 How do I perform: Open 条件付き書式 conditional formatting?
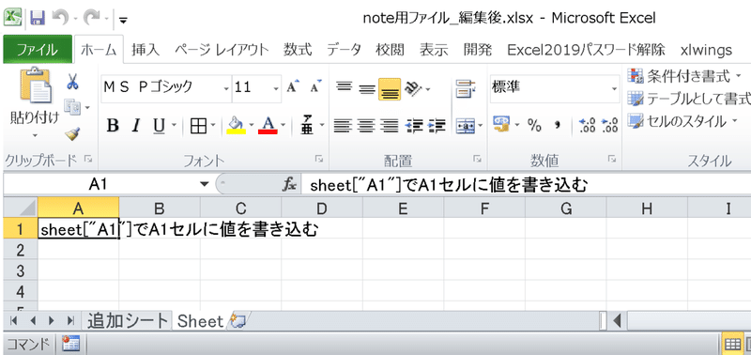coord(685,75)
